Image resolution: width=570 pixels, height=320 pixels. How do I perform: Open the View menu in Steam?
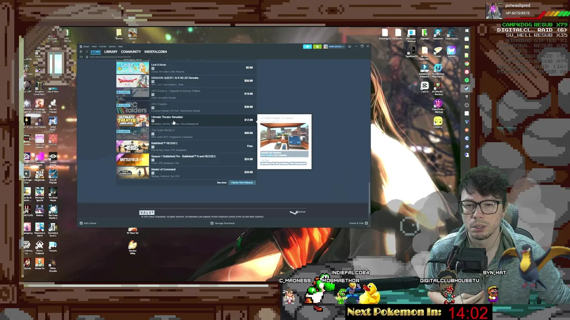pos(94,47)
